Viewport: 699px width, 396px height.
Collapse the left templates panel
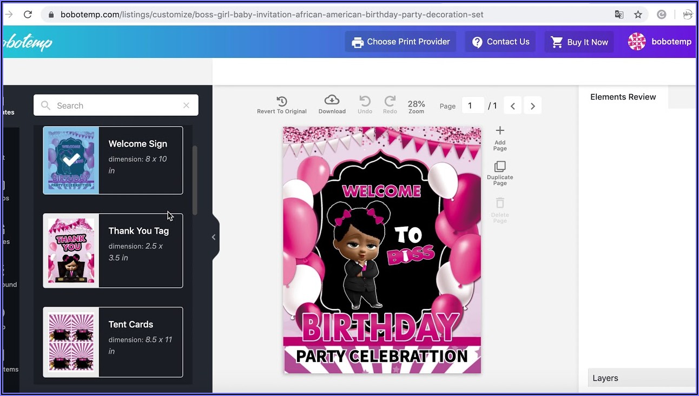[x=214, y=237]
